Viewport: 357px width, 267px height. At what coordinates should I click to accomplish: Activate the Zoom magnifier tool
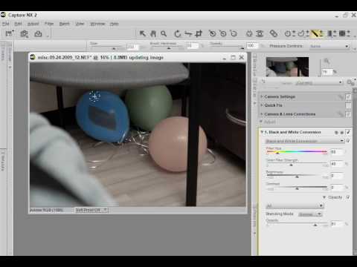164,33
